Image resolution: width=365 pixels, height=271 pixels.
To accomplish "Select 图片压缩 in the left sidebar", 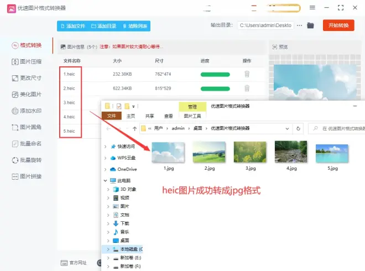I will coord(27,61).
